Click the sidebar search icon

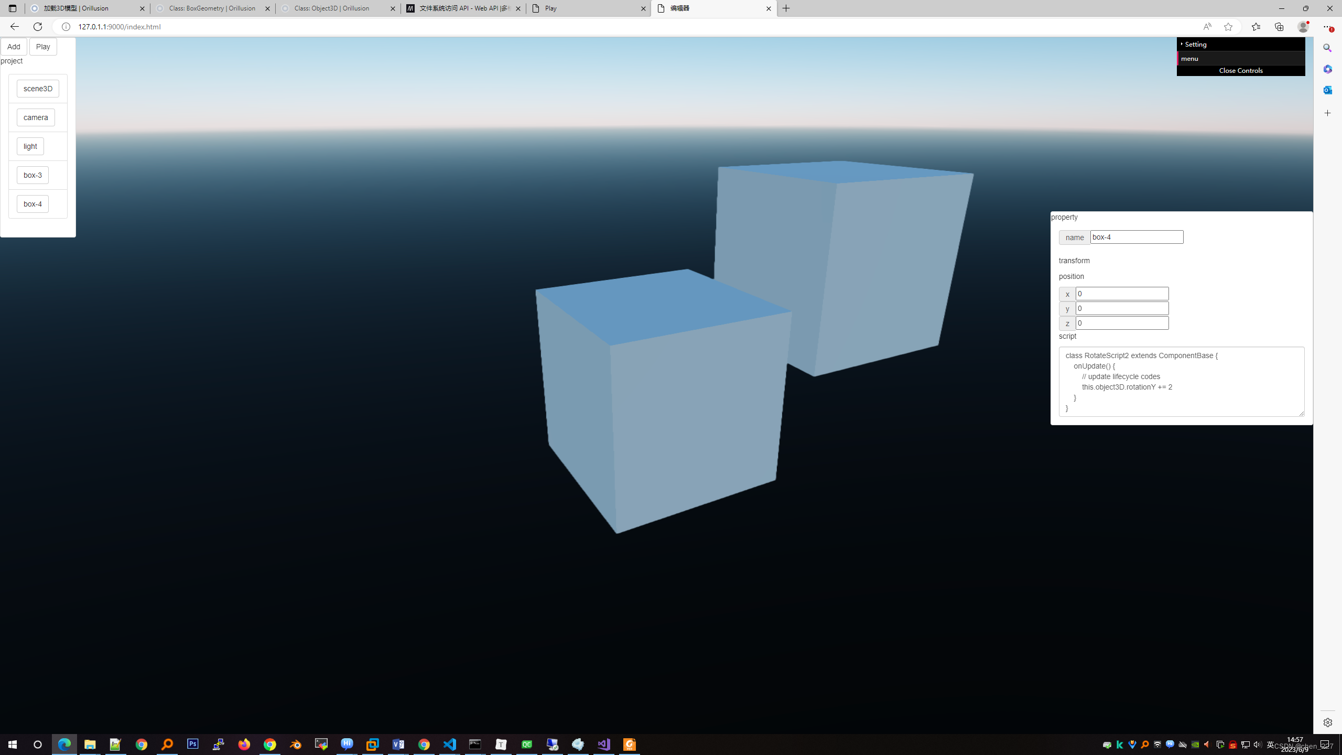(1327, 48)
